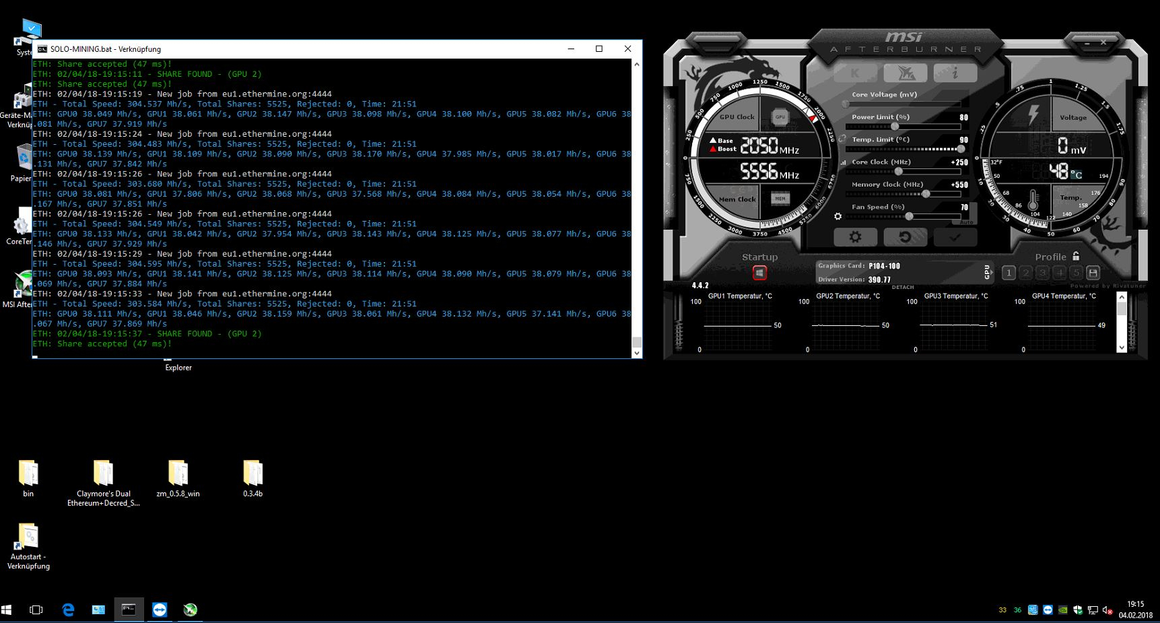Viewport: 1160px width, 623px height.
Task: Open TeamViewer from the taskbar
Action: point(160,610)
